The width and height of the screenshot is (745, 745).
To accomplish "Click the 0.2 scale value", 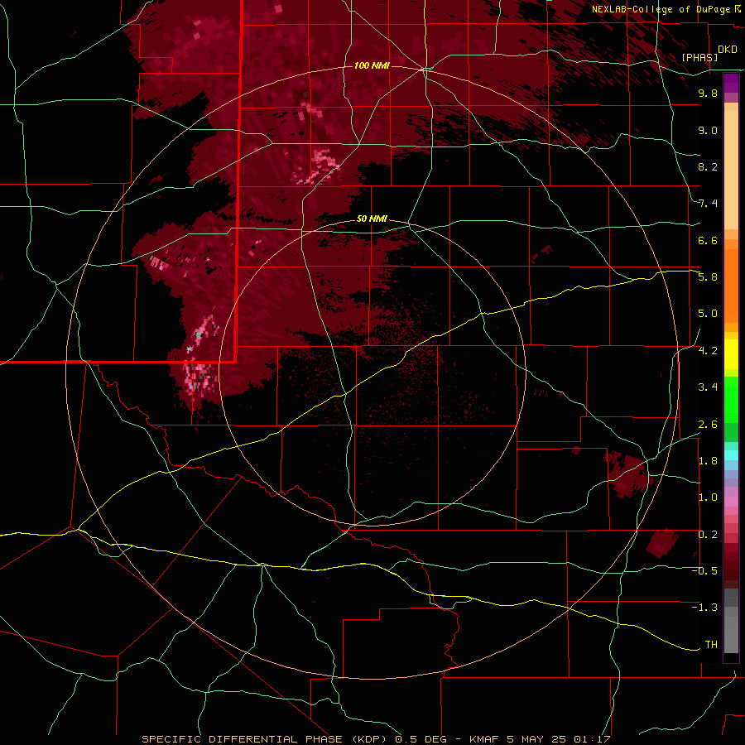I will click(708, 535).
